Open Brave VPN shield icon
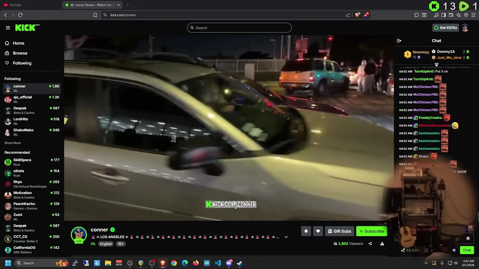This screenshot has height=269, width=479. 466,15
